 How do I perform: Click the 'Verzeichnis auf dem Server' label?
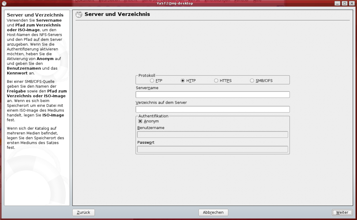coord(161,103)
